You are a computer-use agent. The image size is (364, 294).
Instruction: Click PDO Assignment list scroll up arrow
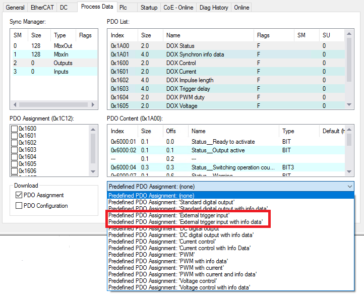[x=93, y=130]
